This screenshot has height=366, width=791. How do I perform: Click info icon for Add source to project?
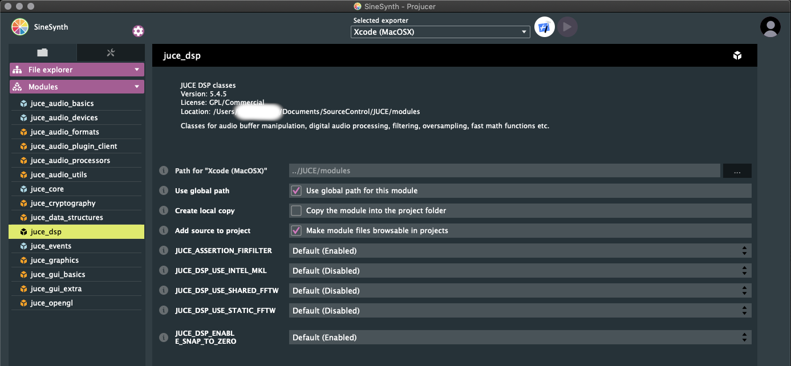164,230
